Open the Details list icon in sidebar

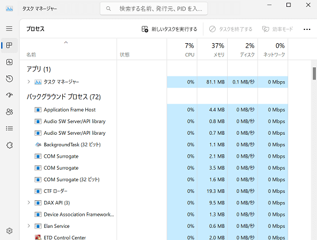pos(9,128)
